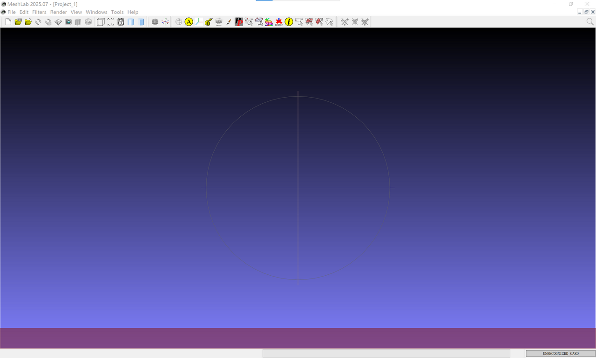Click the PP point picking tool

[239, 22]
